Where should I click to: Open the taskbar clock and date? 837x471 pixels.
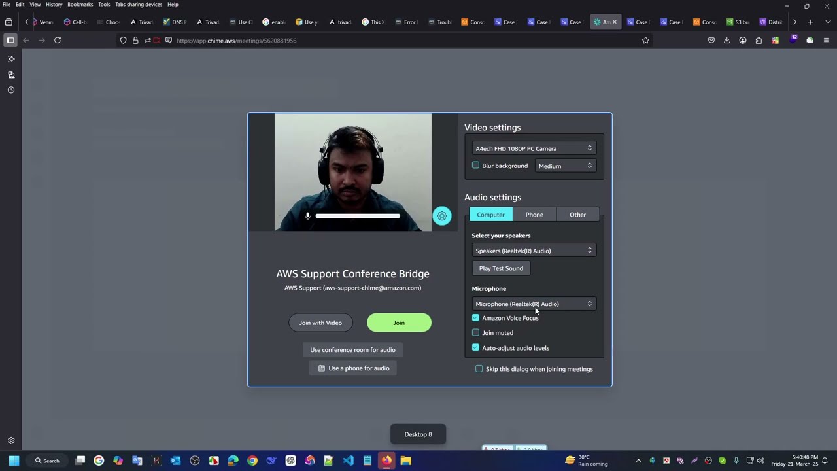(795, 461)
